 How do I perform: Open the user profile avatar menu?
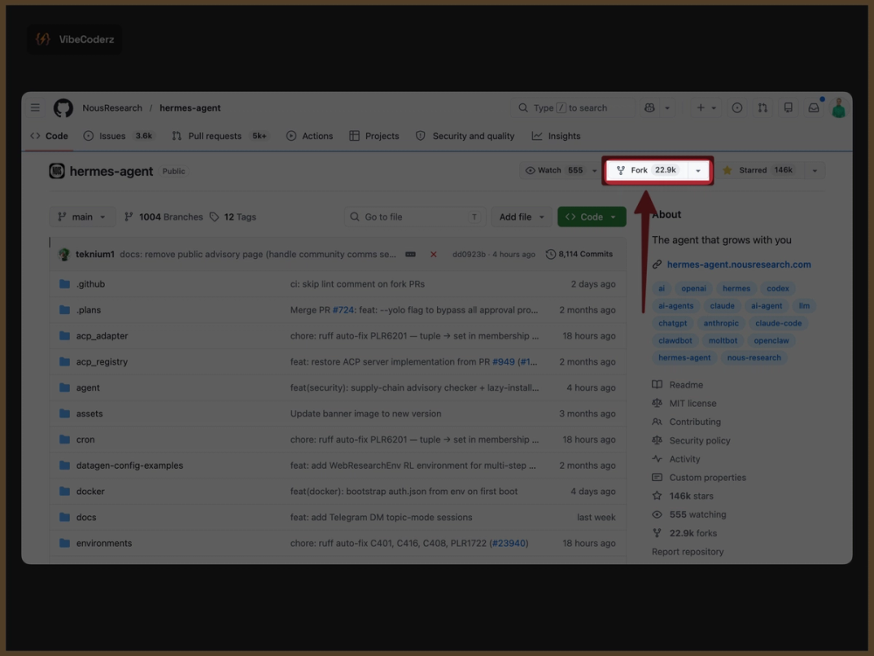(x=839, y=108)
